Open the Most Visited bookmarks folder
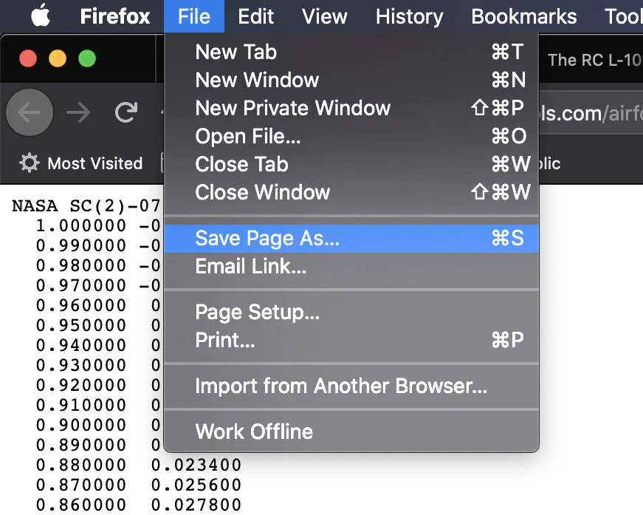Screen dimensions: 643x515 pyautogui.click(x=80, y=163)
